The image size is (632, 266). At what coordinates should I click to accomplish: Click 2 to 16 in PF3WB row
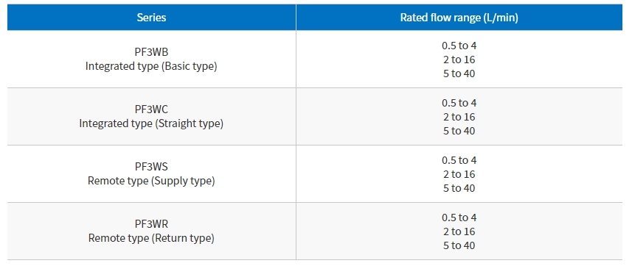tap(459, 60)
